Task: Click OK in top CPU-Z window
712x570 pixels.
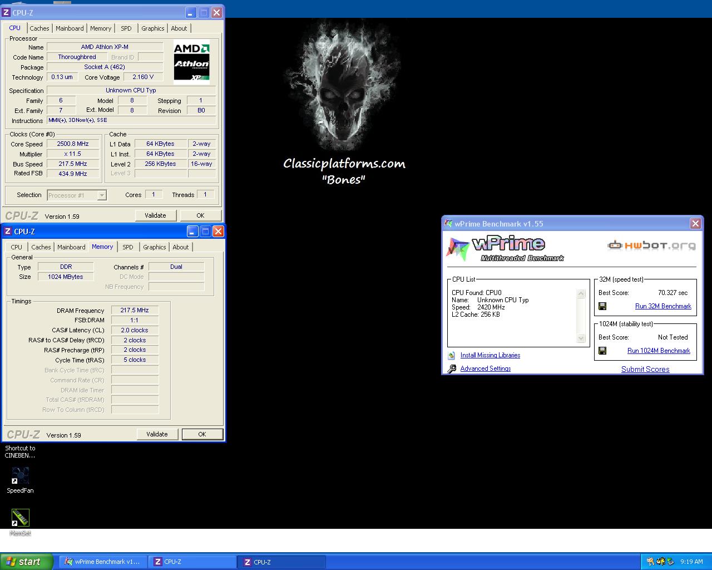Action: [x=200, y=215]
